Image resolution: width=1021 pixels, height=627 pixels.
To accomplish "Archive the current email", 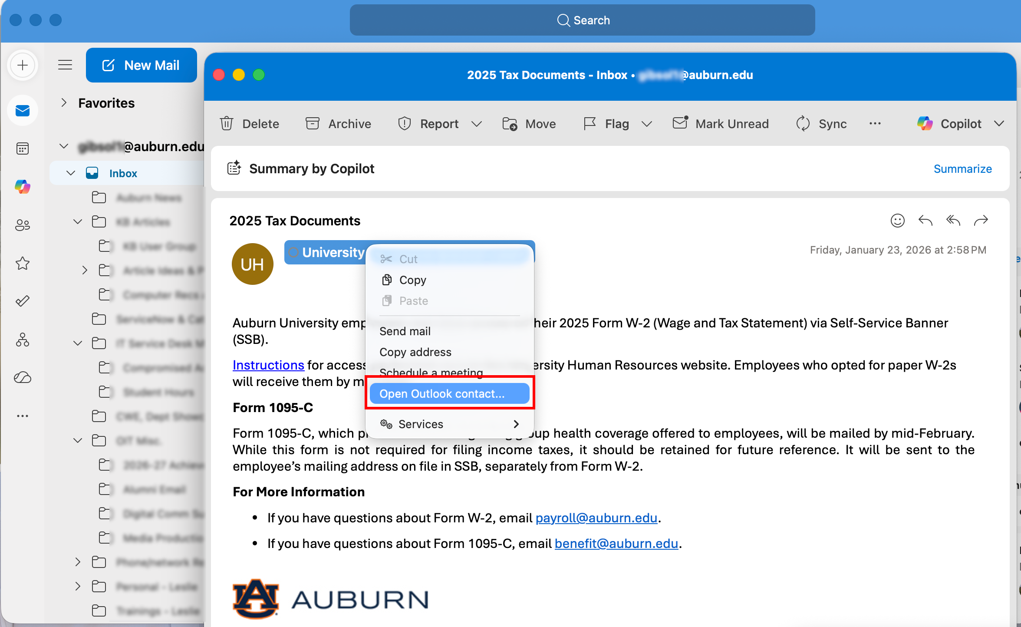I will [x=338, y=124].
